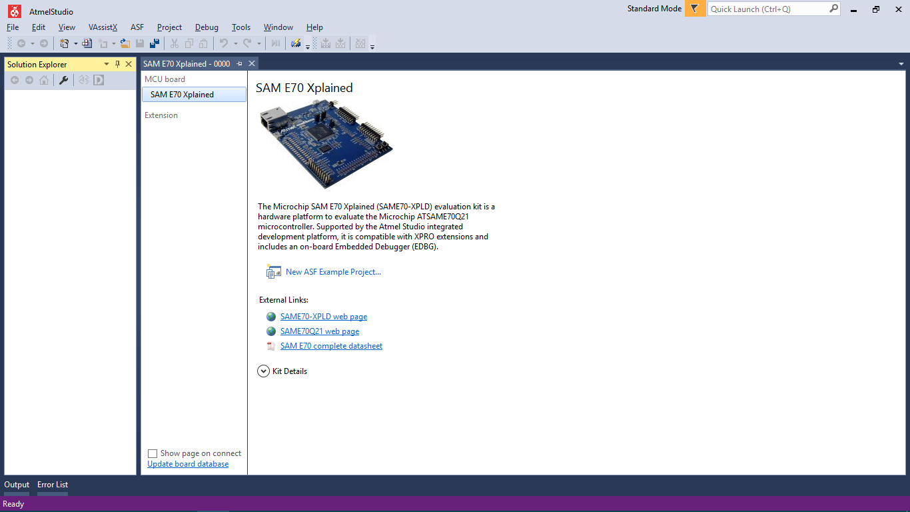Enable the Show page on connect checkbox

153,453
